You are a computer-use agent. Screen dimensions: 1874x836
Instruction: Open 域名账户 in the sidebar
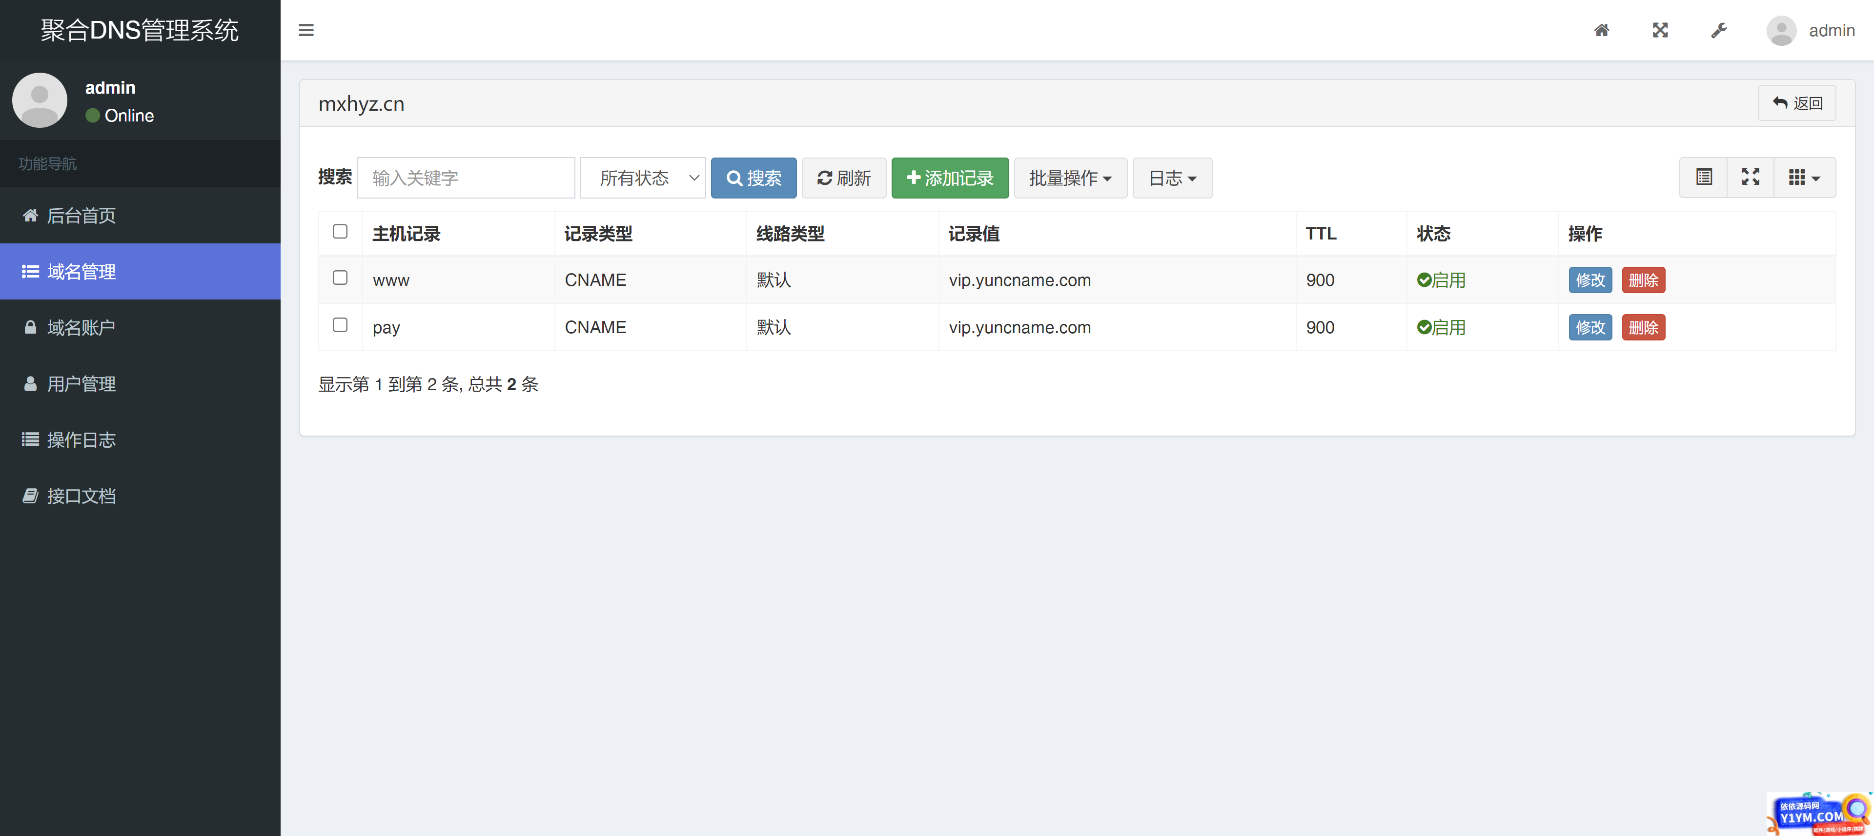[141, 327]
